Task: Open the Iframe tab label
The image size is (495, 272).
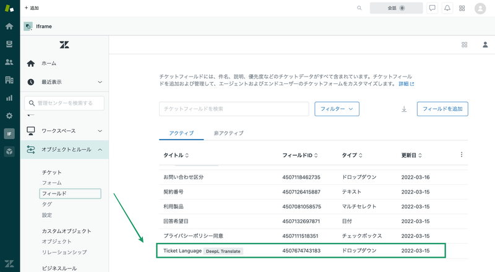Action: point(44,27)
